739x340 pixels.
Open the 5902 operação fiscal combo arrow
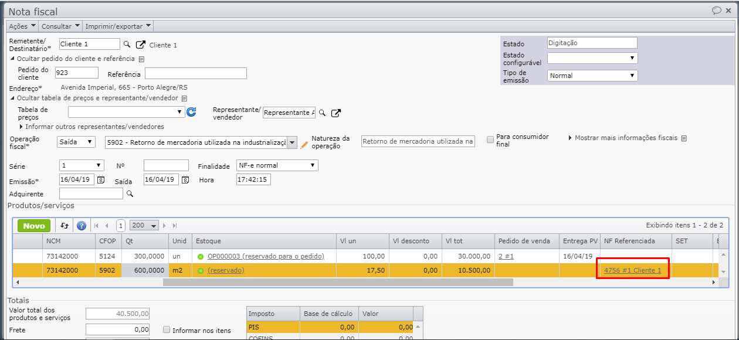tap(292, 142)
